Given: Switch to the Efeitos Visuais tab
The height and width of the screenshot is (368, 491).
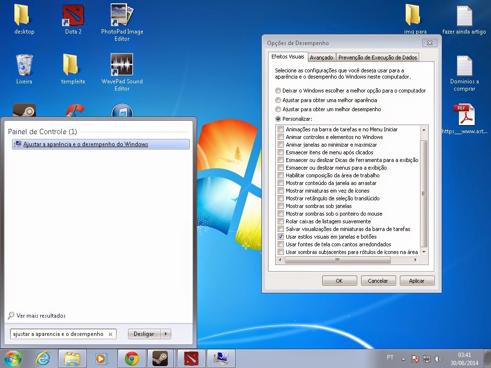Looking at the screenshot, I should (288, 57).
